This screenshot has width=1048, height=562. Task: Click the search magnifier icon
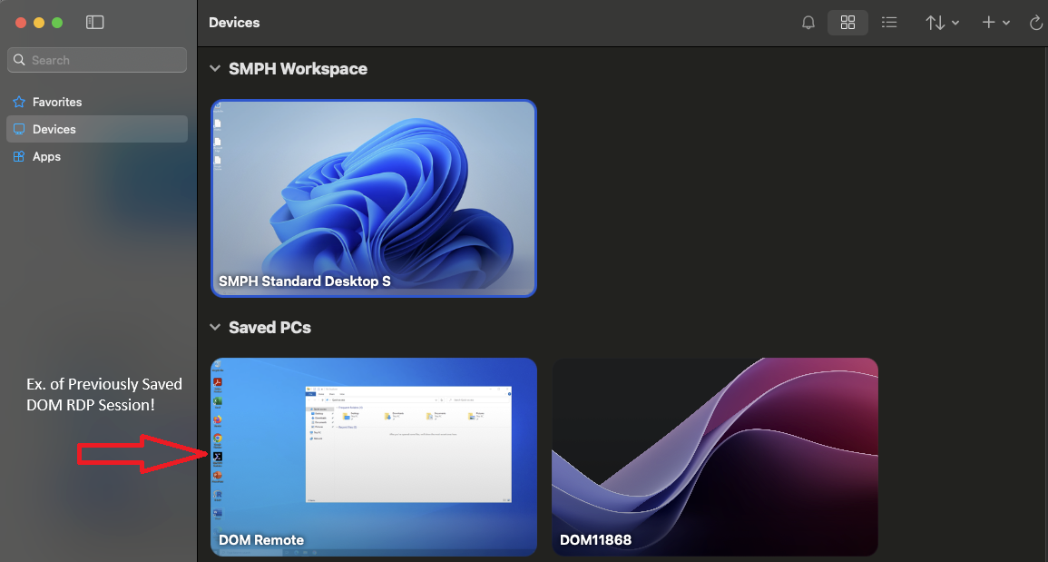[x=20, y=60]
